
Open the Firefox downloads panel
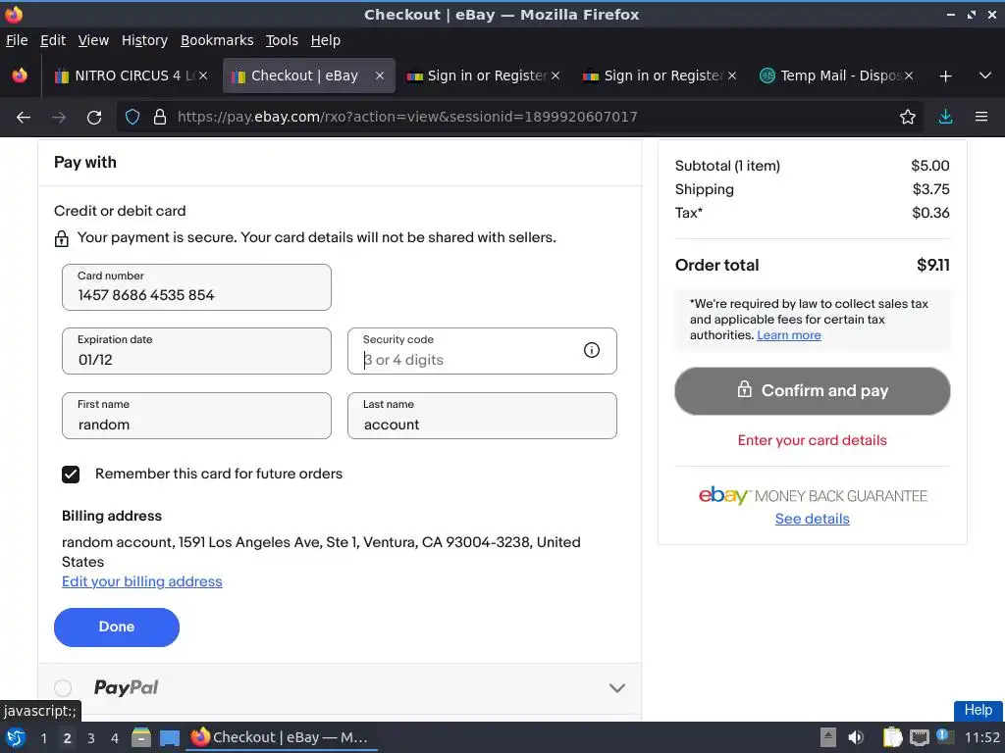(x=945, y=118)
